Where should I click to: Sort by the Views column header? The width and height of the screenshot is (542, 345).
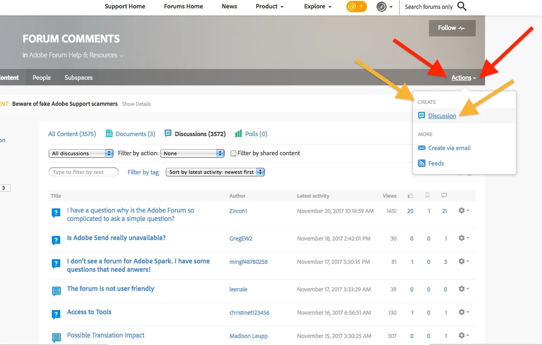389,196
